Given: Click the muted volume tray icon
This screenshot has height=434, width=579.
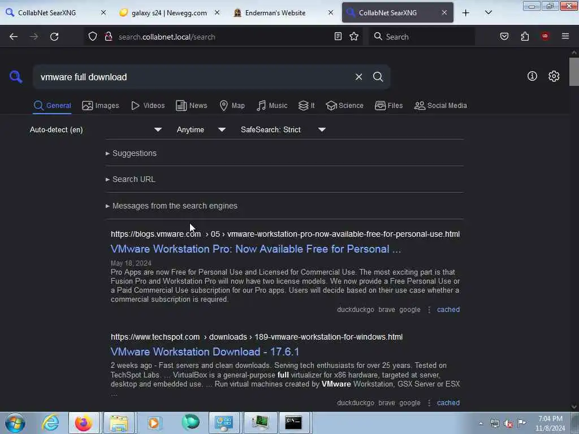Looking at the screenshot, I should pos(508,423).
